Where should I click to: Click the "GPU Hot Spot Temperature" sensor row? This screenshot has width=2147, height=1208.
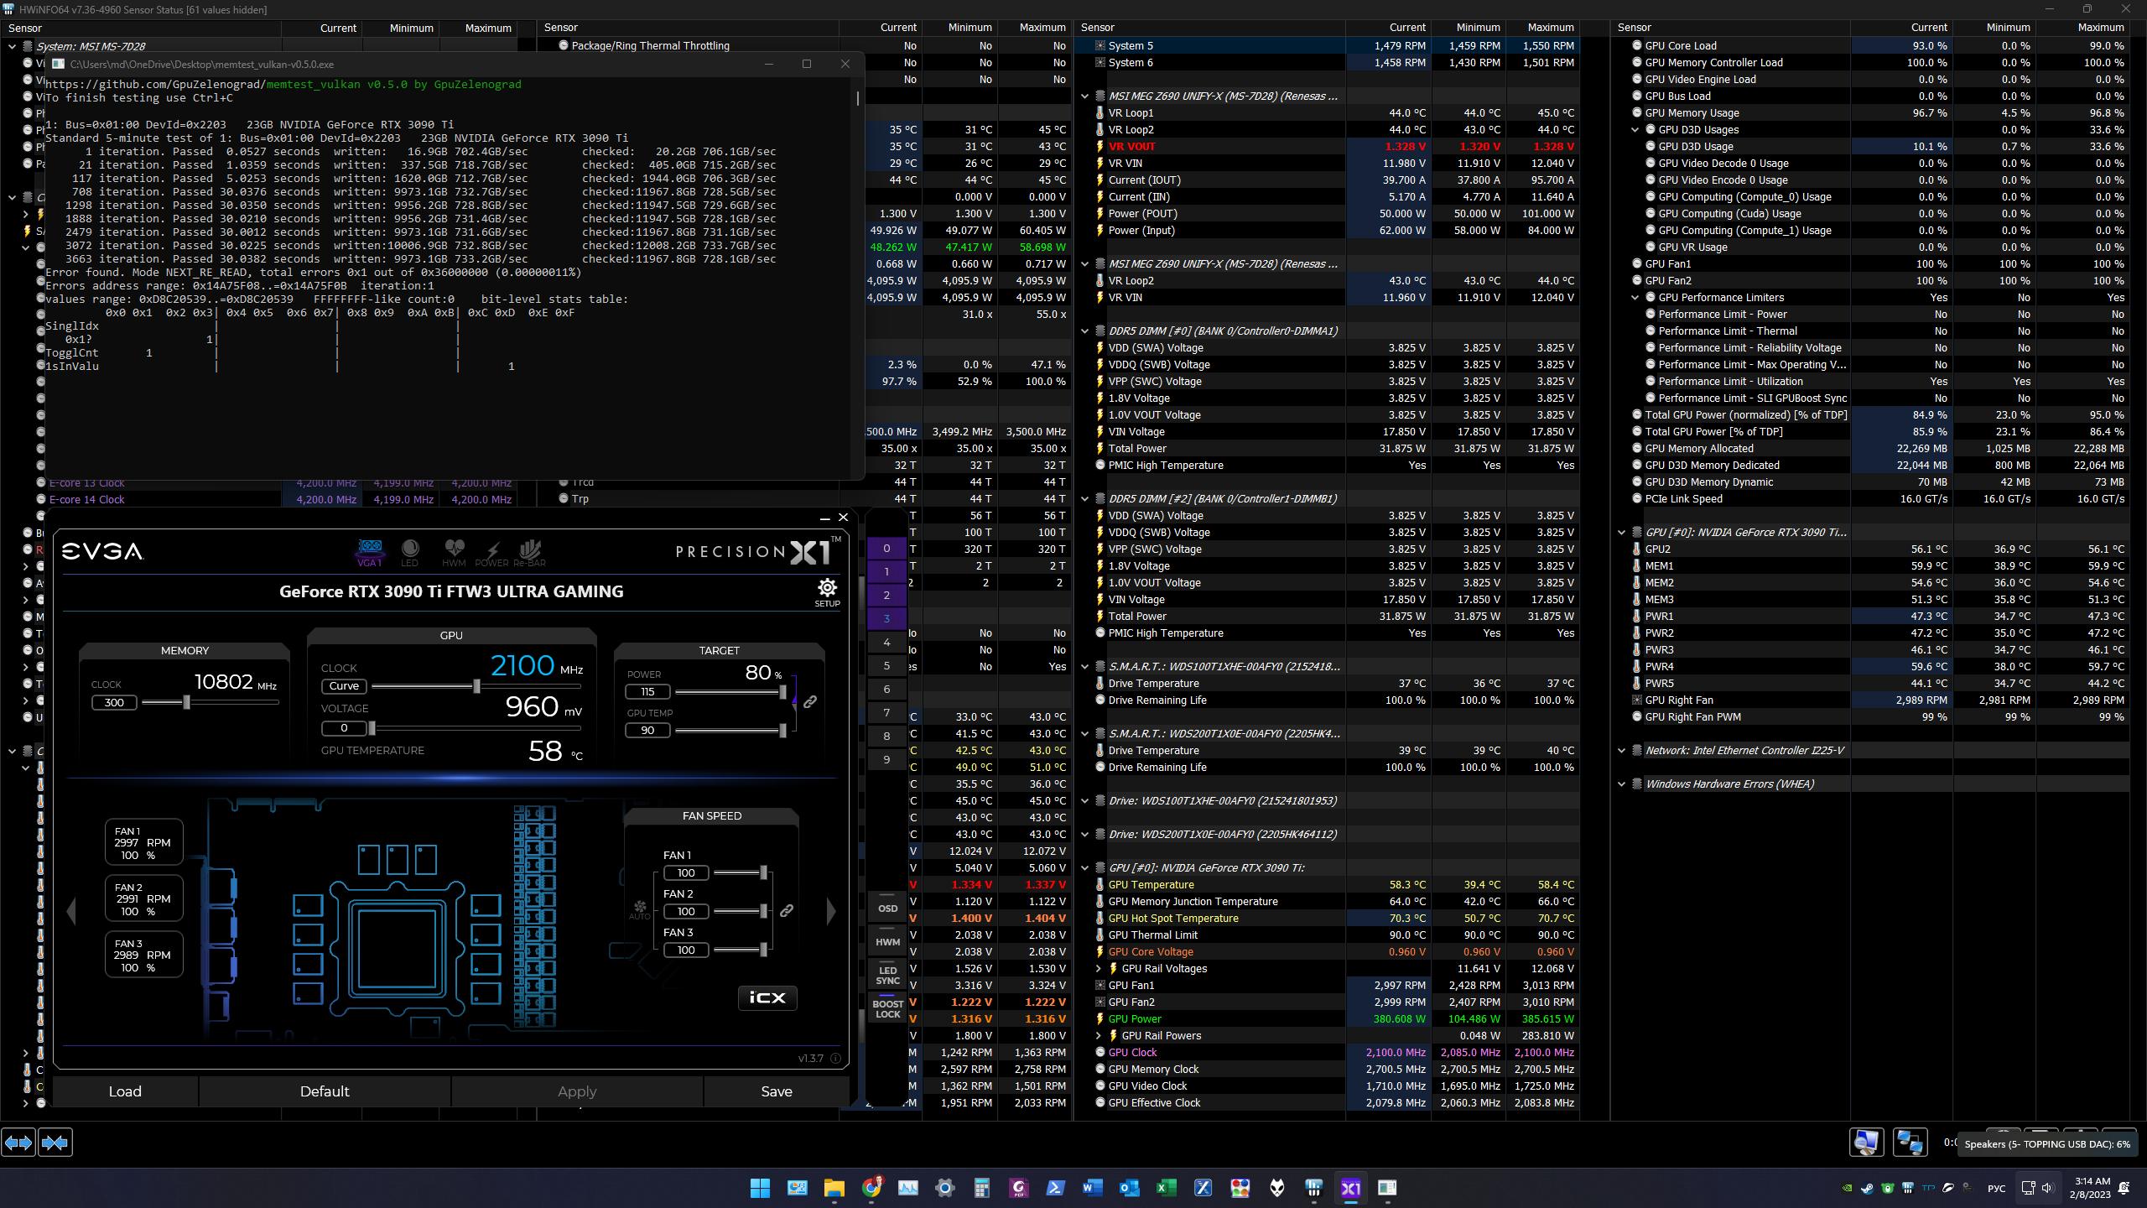click(x=1327, y=919)
